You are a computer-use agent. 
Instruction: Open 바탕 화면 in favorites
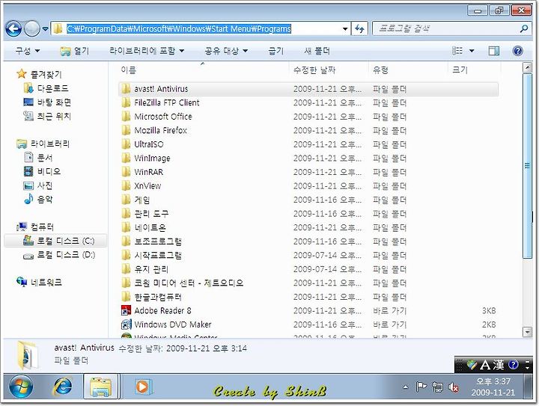click(47, 102)
